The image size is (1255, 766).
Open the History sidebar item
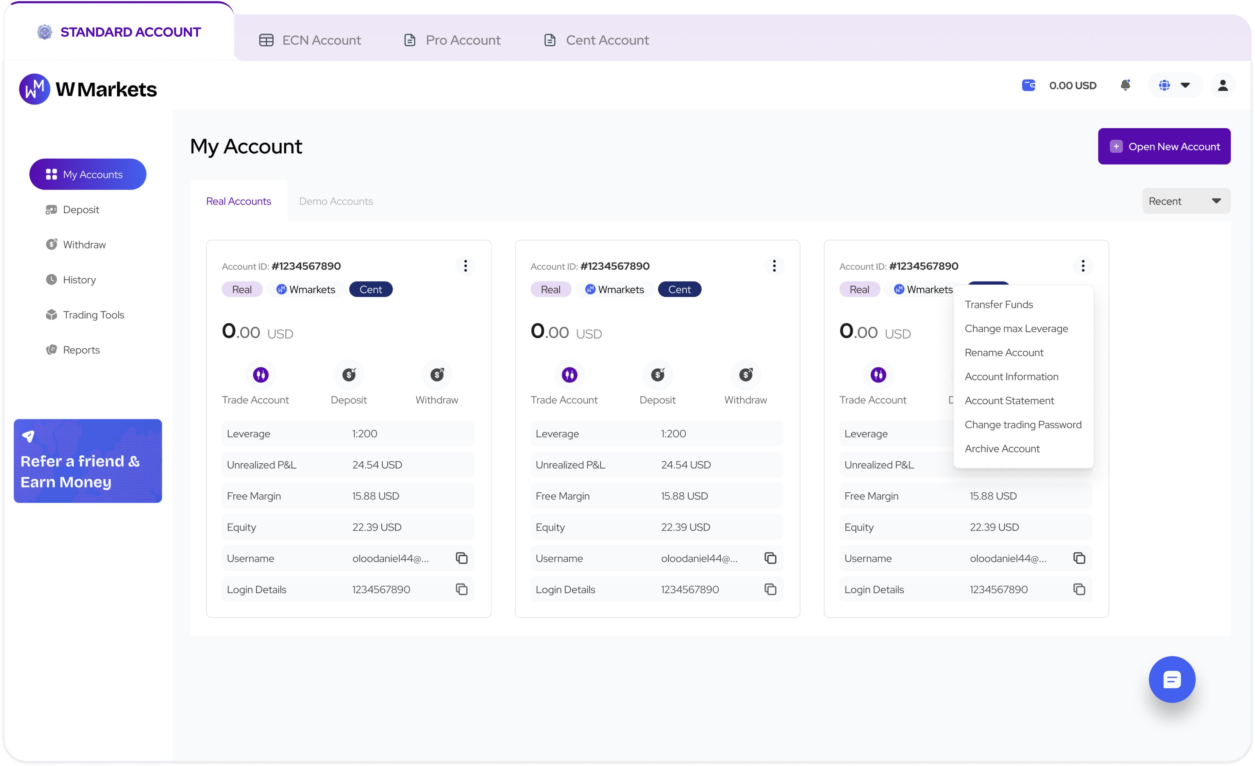(x=79, y=279)
